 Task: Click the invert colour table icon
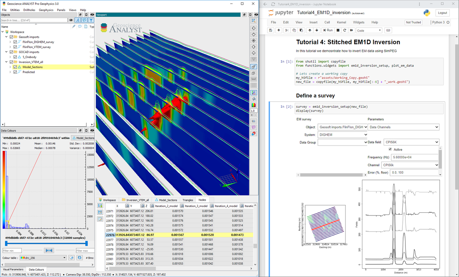pyautogui.click(x=71, y=258)
